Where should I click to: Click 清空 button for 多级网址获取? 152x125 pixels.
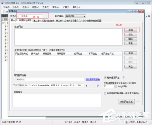(131, 67)
